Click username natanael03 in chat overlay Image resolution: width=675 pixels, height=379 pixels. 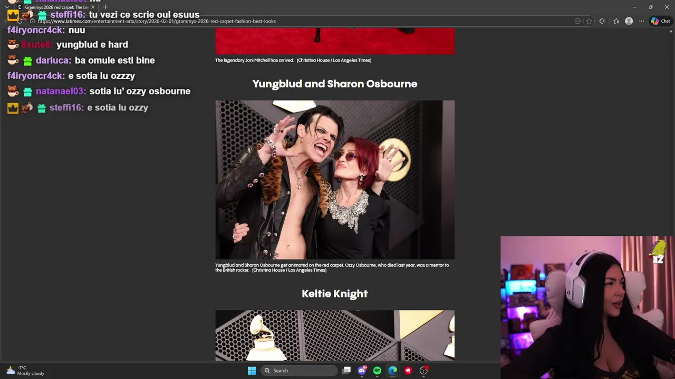(x=61, y=91)
